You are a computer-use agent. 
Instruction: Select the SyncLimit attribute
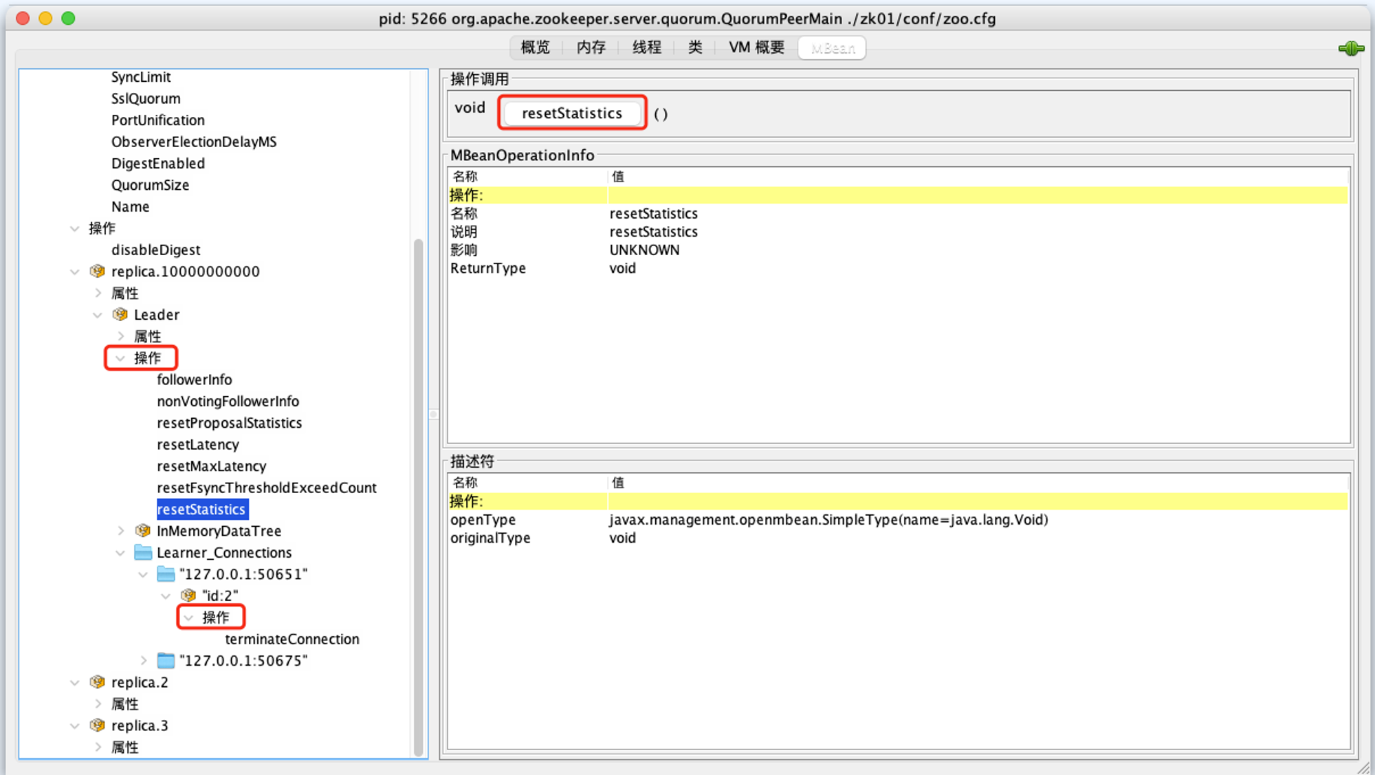141,77
